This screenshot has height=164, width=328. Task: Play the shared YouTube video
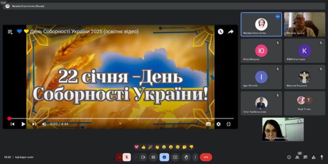click(x=23, y=124)
